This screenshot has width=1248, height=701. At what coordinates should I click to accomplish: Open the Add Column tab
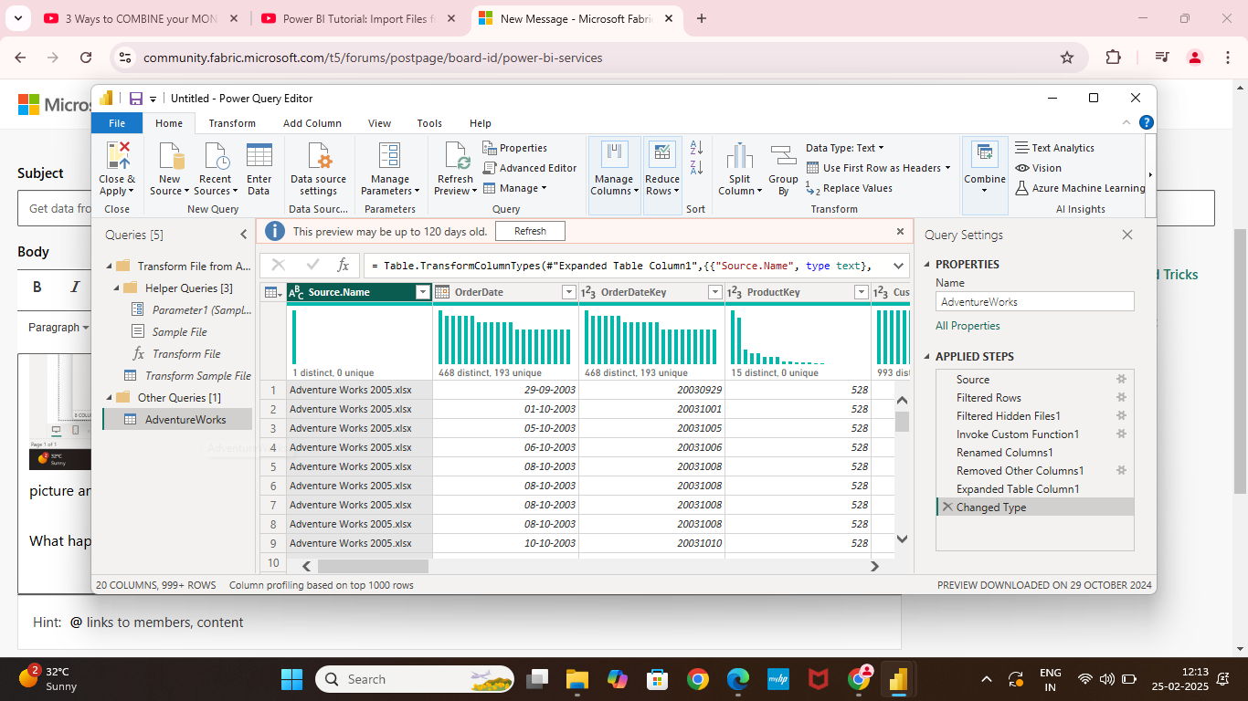tap(312, 123)
